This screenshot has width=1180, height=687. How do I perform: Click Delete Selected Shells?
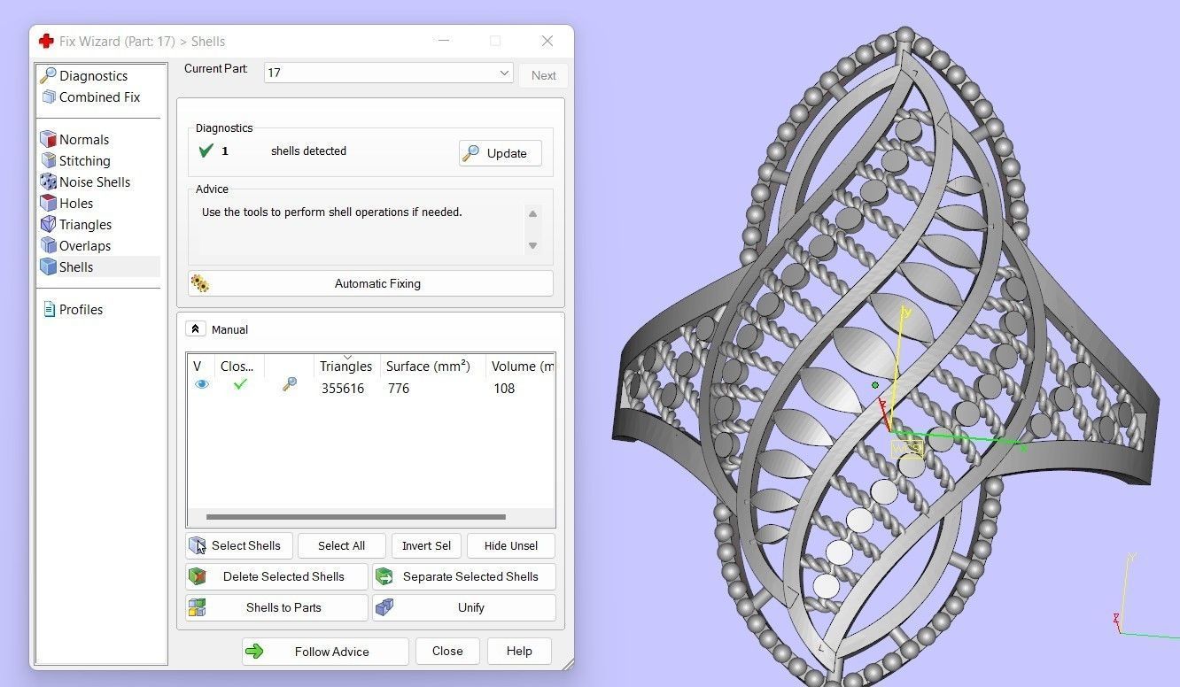click(276, 576)
